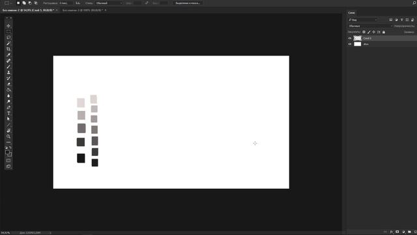Hide the Слой 1 layer eye icon
The width and height of the screenshot is (417, 235).
point(350,39)
